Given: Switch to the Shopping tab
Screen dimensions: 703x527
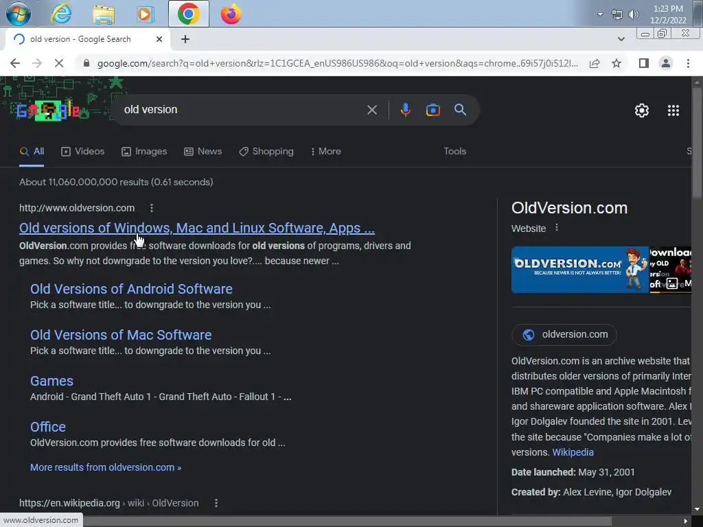Looking at the screenshot, I should click(x=266, y=152).
